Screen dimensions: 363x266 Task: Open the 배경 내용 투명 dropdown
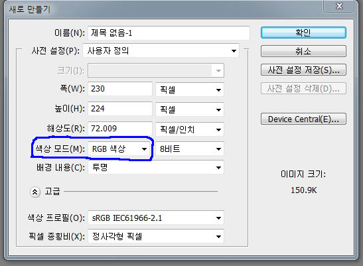tap(156, 167)
